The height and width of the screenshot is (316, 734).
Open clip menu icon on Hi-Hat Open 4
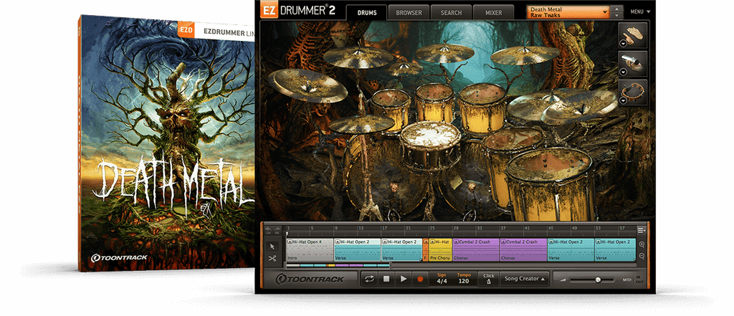(x=290, y=242)
